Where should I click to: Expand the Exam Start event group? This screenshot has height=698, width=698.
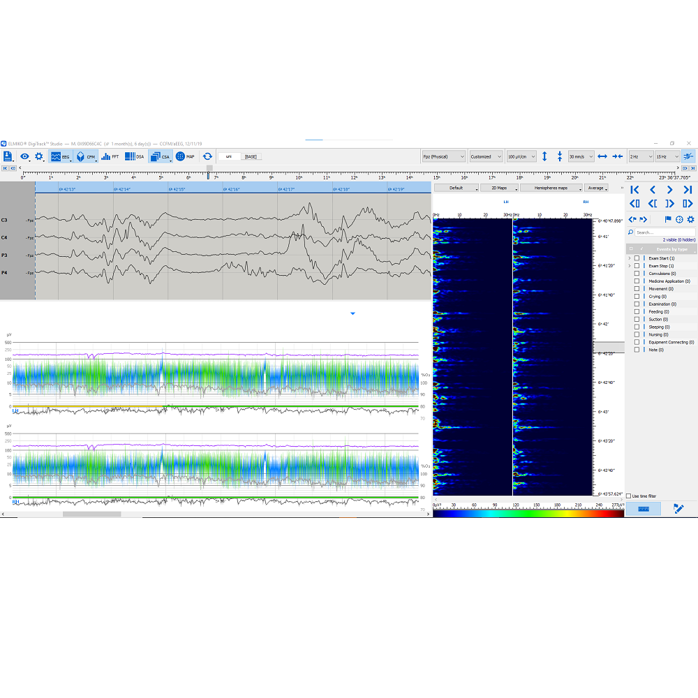(629, 258)
